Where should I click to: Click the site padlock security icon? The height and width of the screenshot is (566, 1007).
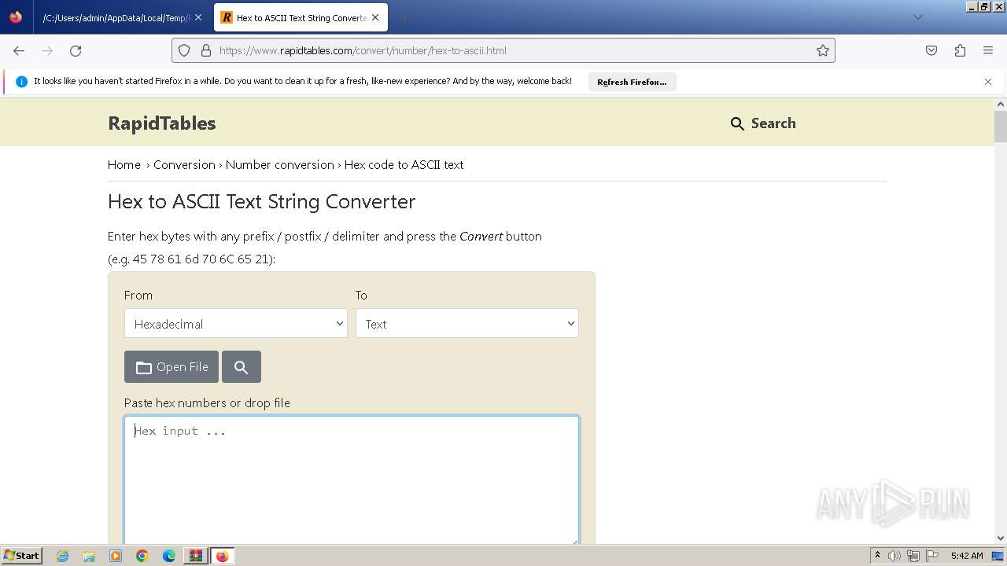click(x=206, y=50)
